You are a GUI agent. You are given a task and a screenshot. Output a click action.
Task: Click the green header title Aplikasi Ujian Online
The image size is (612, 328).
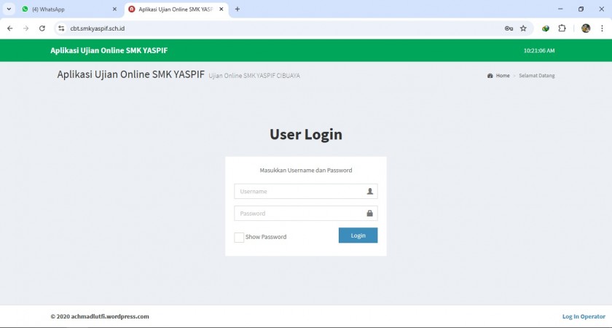click(x=109, y=50)
